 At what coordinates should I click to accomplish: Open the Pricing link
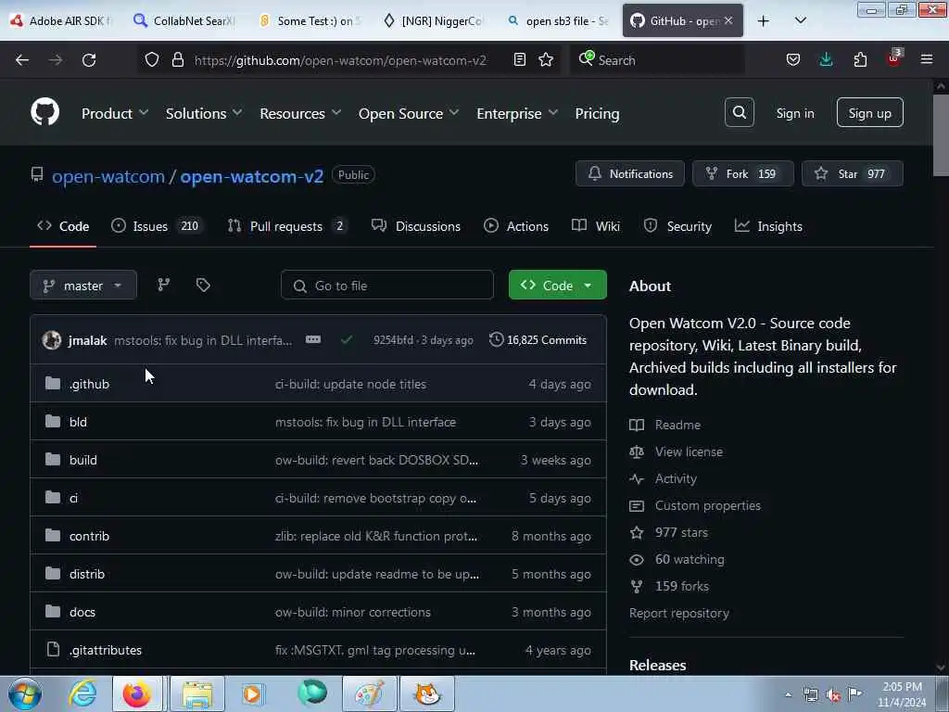tap(598, 113)
